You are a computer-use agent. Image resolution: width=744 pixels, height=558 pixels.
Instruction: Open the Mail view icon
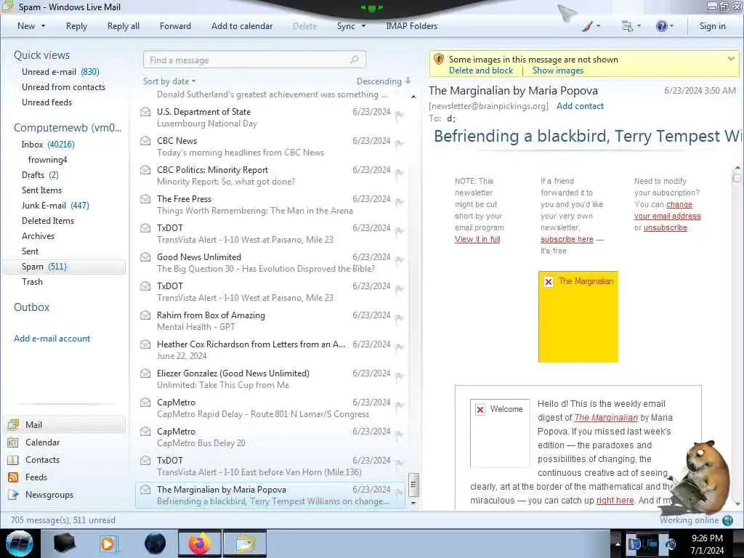pyautogui.click(x=13, y=424)
